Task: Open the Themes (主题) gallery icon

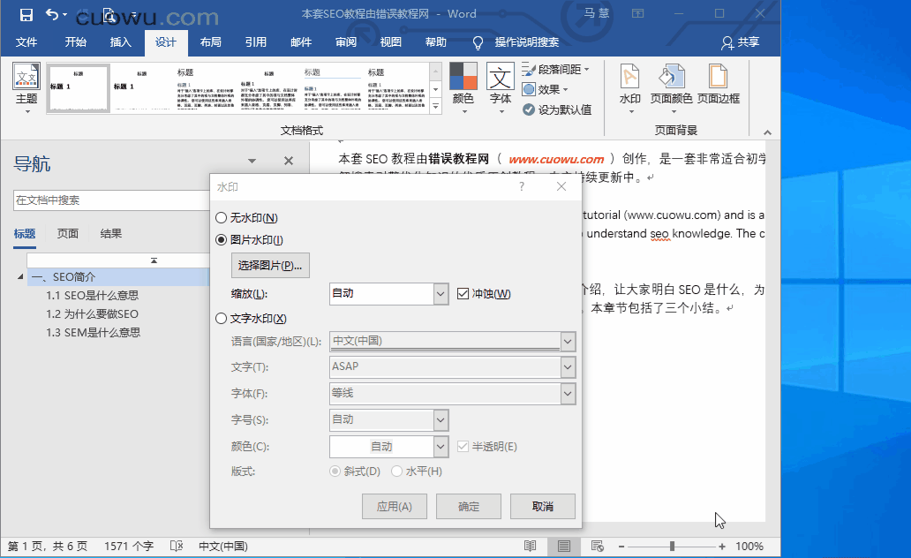Action: 26,78
